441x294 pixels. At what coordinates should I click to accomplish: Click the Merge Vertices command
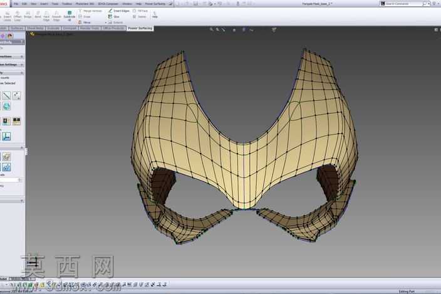pos(90,11)
